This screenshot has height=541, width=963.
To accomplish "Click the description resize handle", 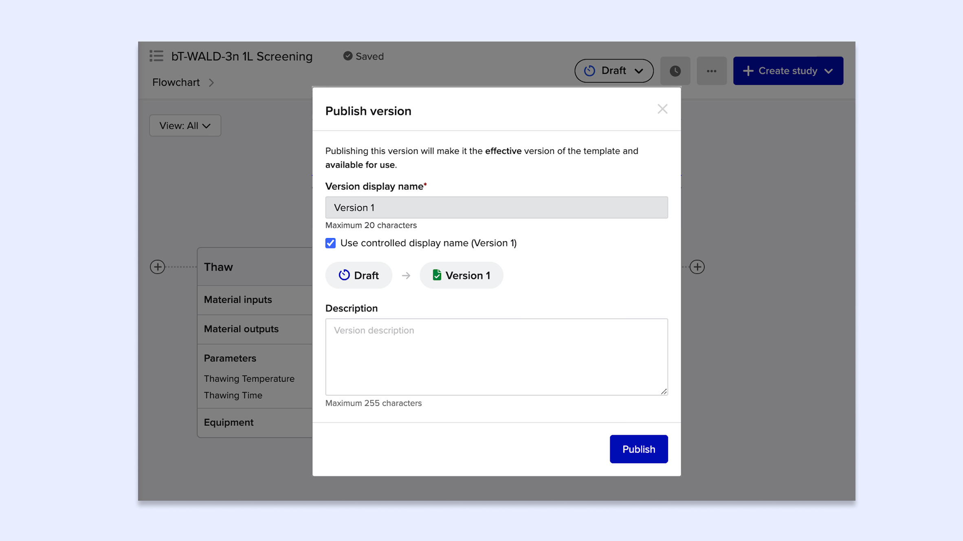I will [664, 391].
